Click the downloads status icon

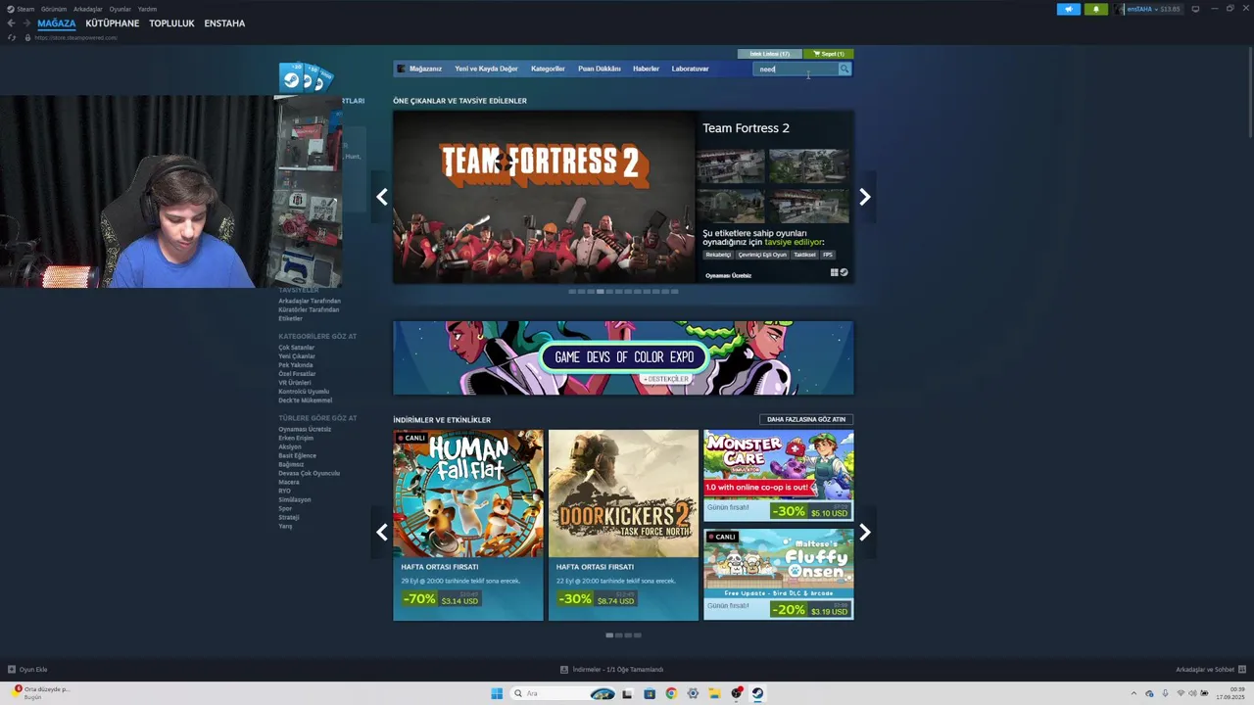pyautogui.click(x=564, y=670)
